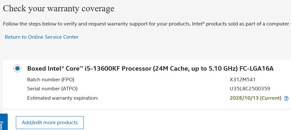Open the warranty expiration help question-mark icon
This screenshot has height=130, width=291.
(x=286, y=98)
